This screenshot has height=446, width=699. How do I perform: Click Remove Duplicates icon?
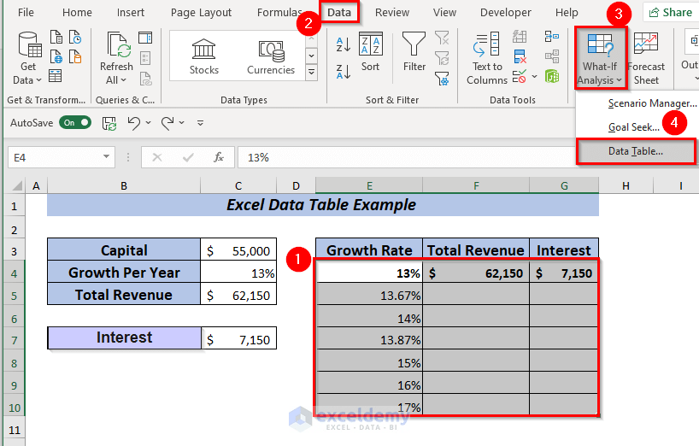click(520, 56)
